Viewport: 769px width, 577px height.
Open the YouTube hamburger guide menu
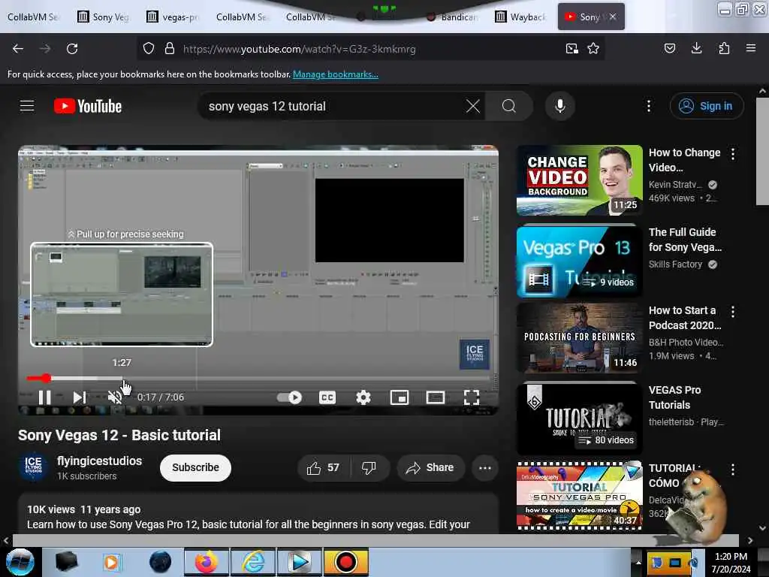tap(27, 105)
